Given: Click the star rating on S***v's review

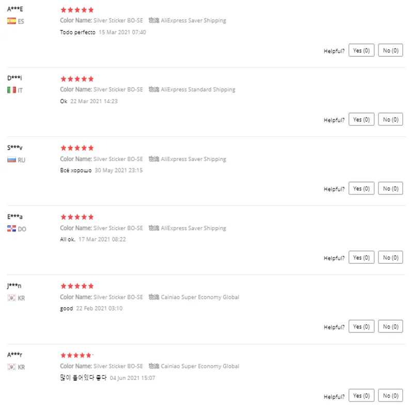Looking at the screenshot, I should click(x=77, y=148).
